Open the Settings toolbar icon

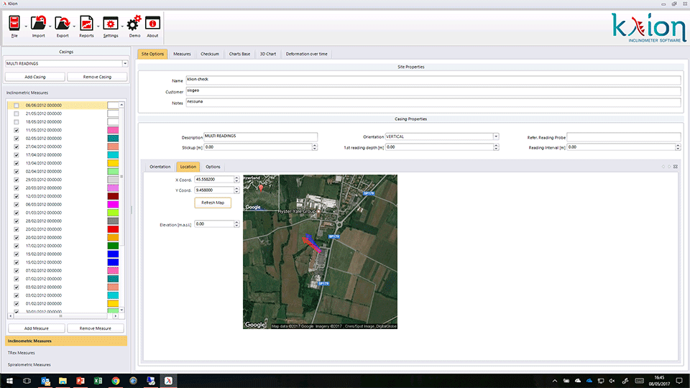tap(110, 25)
